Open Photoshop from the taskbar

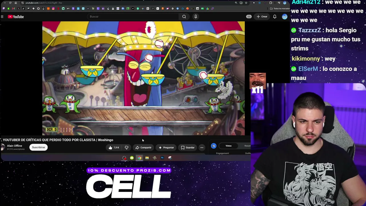tap(162, 158)
